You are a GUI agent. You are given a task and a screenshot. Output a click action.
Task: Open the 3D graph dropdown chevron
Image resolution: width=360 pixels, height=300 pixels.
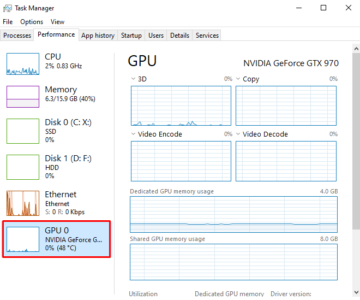pyautogui.click(x=133, y=79)
